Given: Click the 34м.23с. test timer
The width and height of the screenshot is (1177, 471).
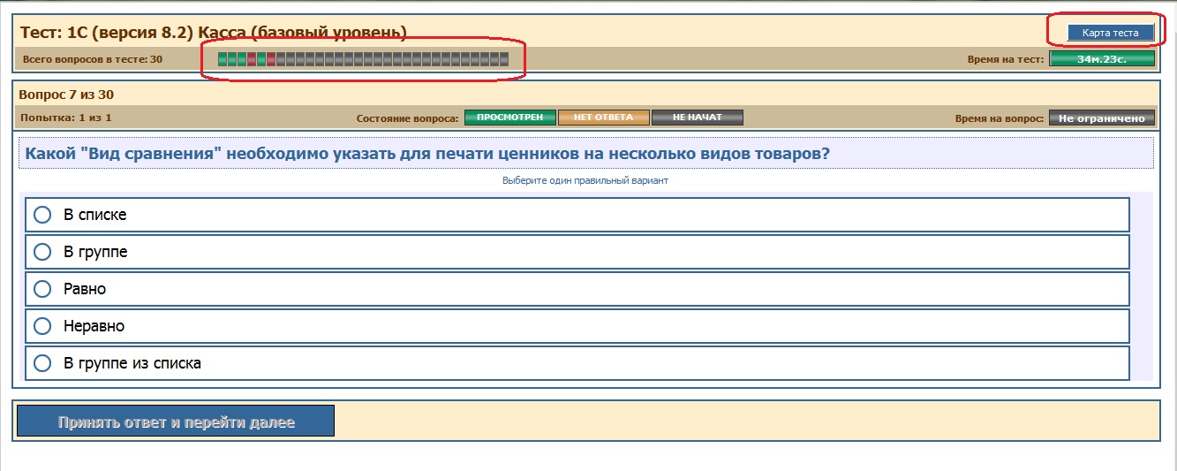Looking at the screenshot, I should point(1102,59).
